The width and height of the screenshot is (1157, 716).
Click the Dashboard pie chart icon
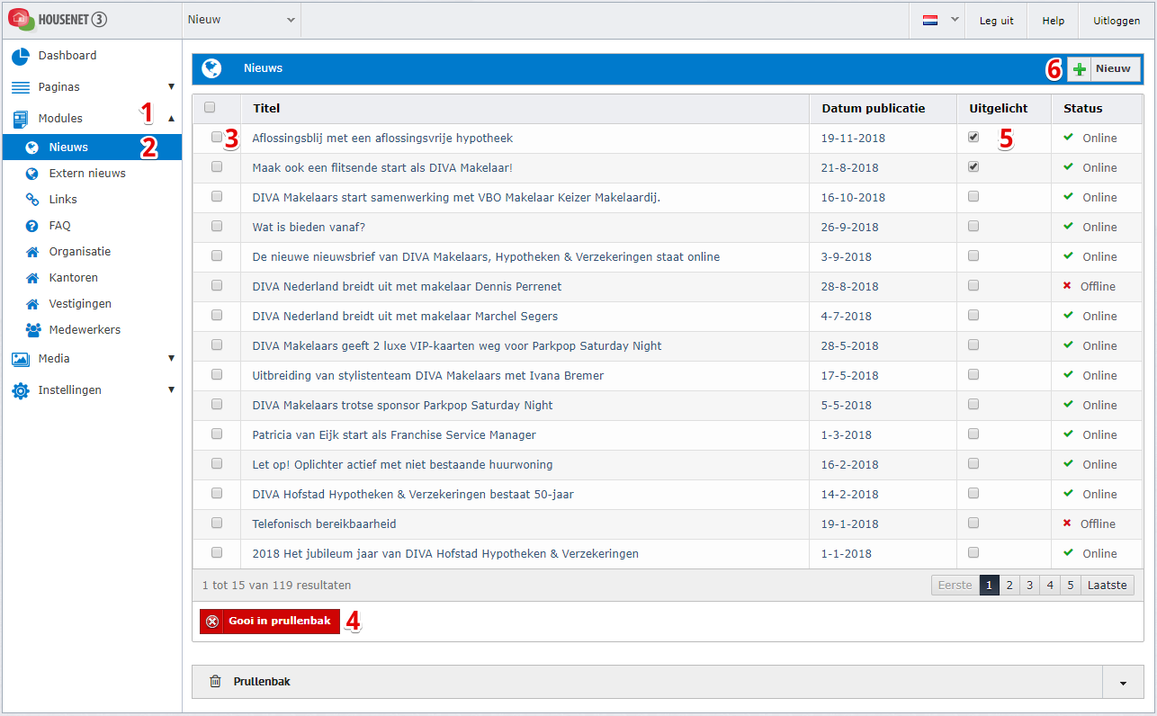20,56
